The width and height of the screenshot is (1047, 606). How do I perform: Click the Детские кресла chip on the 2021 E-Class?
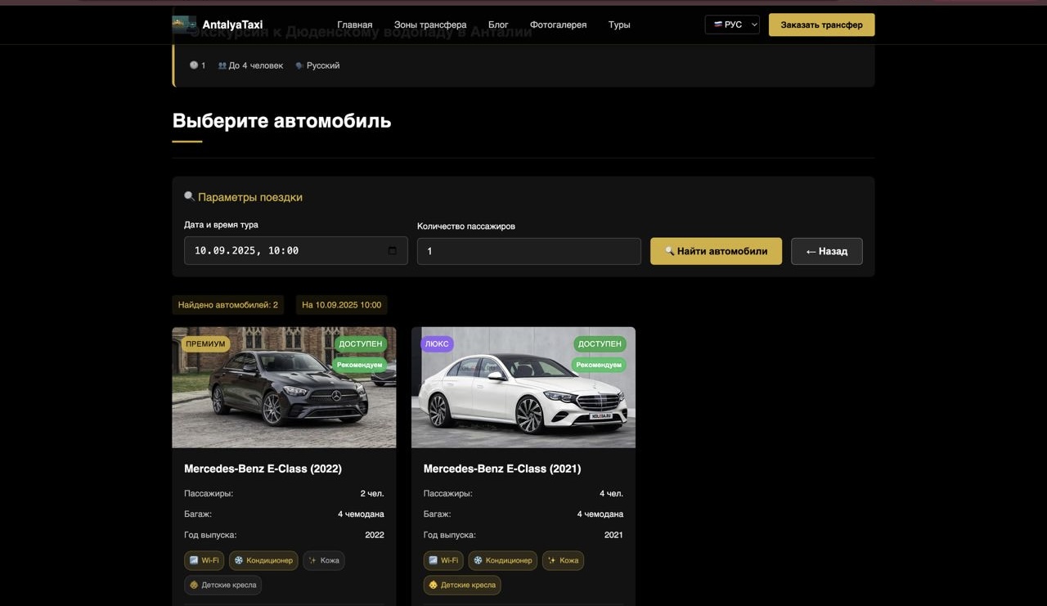click(x=461, y=585)
